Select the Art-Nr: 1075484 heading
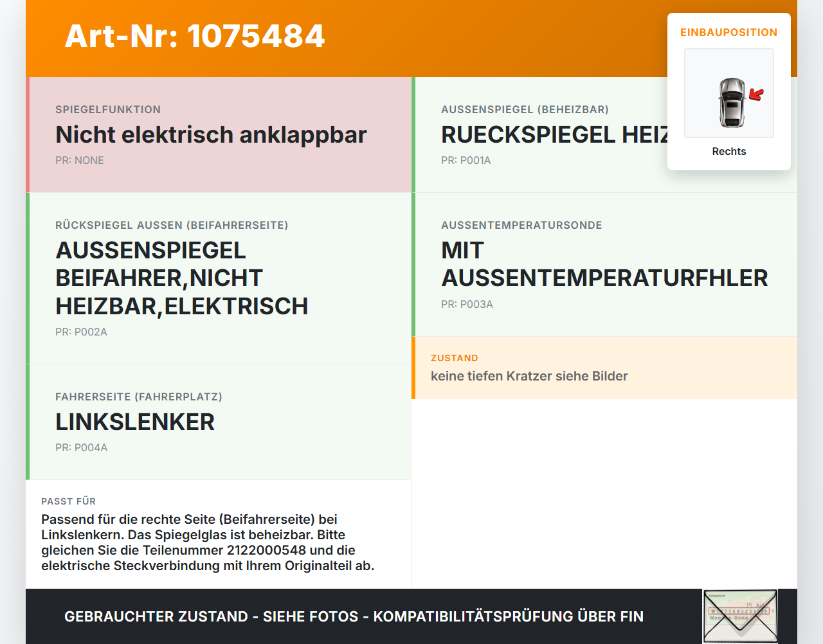The height and width of the screenshot is (644, 823). click(x=195, y=36)
